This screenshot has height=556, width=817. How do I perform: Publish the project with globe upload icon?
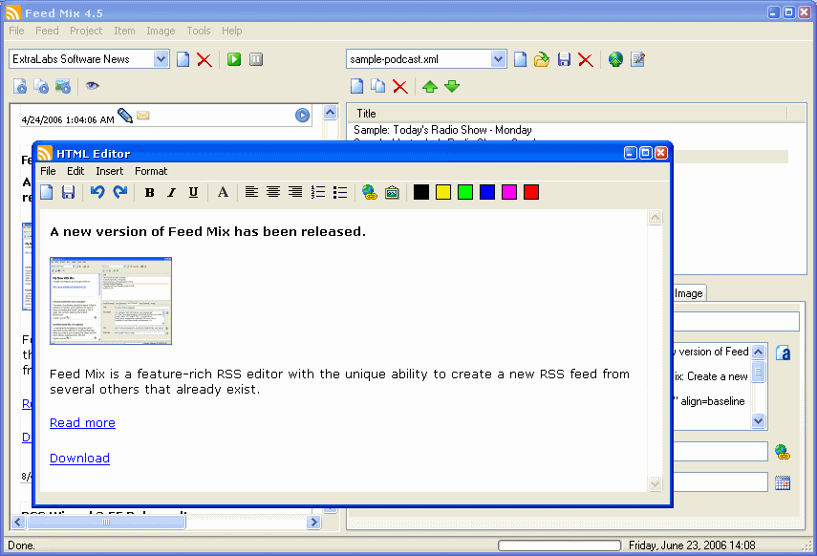click(x=615, y=59)
